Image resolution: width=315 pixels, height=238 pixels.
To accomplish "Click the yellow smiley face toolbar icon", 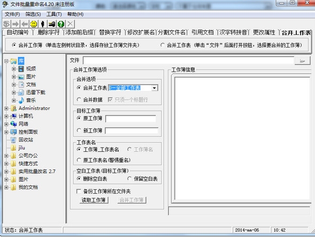I will (34, 24).
